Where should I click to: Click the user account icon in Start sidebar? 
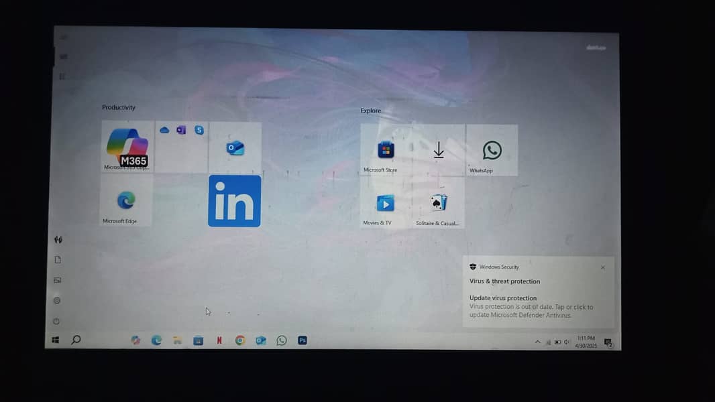[x=58, y=239]
